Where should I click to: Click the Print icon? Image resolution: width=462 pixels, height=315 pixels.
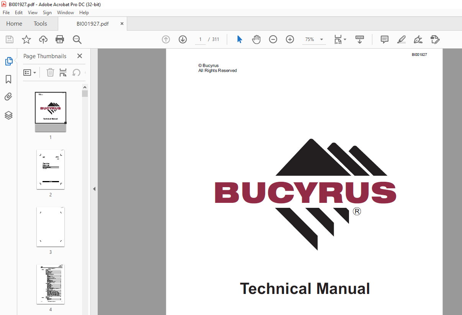coord(60,39)
